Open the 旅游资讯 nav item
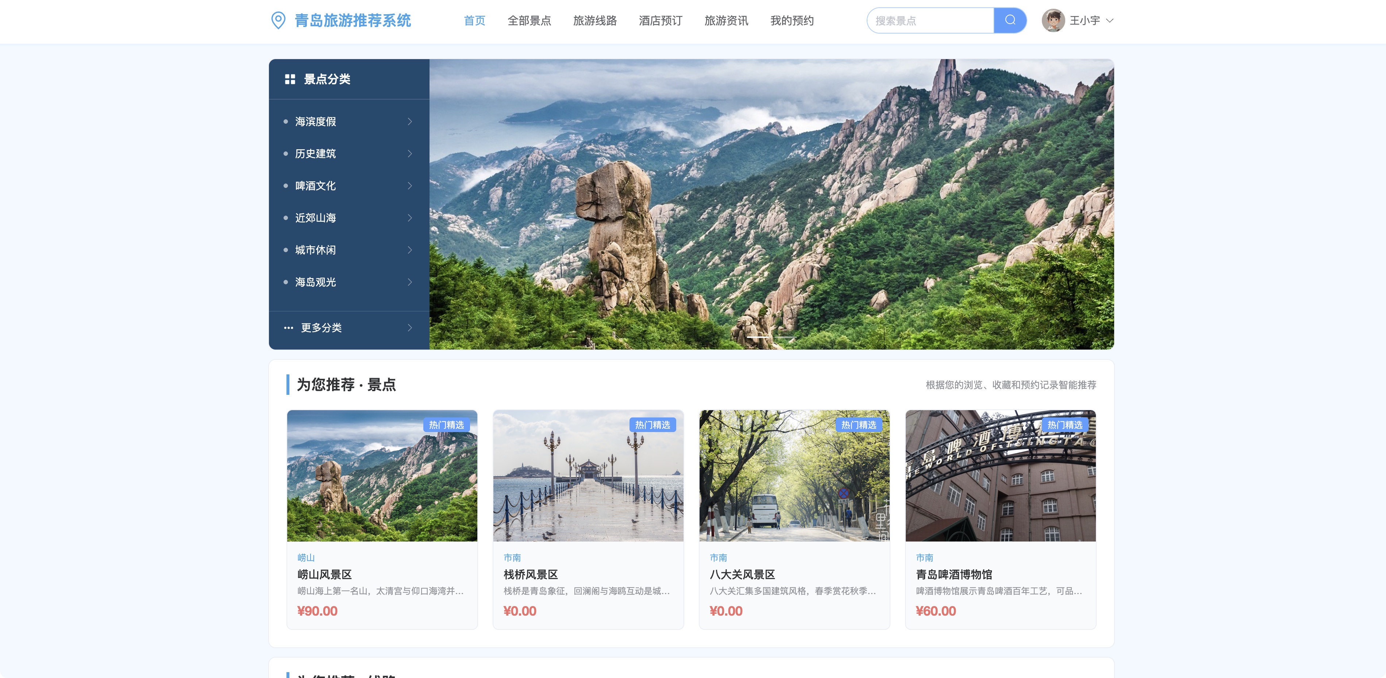1386x678 pixels. [726, 20]
